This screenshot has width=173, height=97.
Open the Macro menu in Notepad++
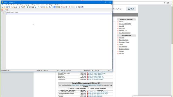(x=42, y=5)
